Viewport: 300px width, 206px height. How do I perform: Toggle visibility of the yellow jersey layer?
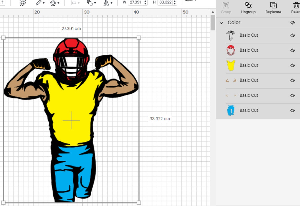[293, 65]
